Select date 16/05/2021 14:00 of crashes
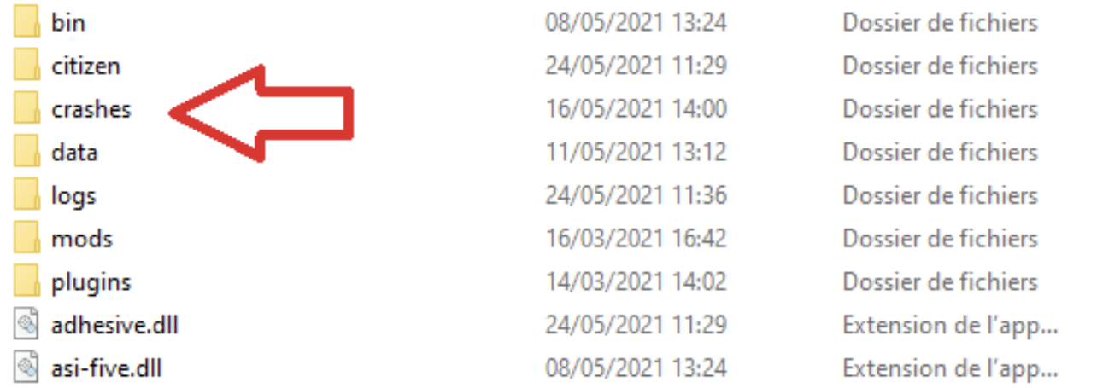The image size is (1097, 388). pyautogui.click(x=636, y=109)
